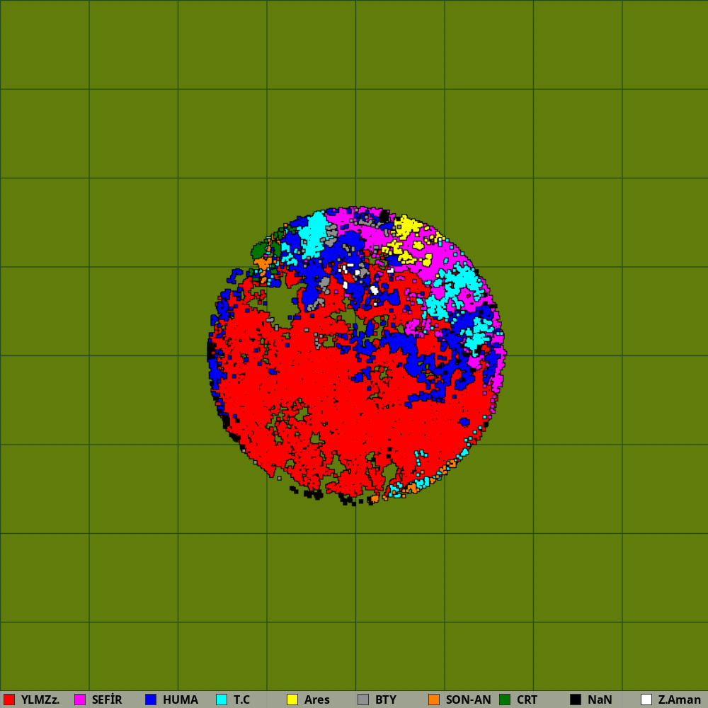This screenshot has width=708, height=708.
Task: Click the orange SON-AN legend swatch
Action: click(434, 700)
